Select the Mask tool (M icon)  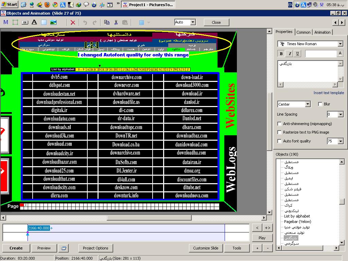(x=6, y=22)
